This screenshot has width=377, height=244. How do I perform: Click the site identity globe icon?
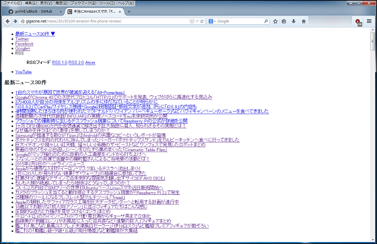pos(23,22)
